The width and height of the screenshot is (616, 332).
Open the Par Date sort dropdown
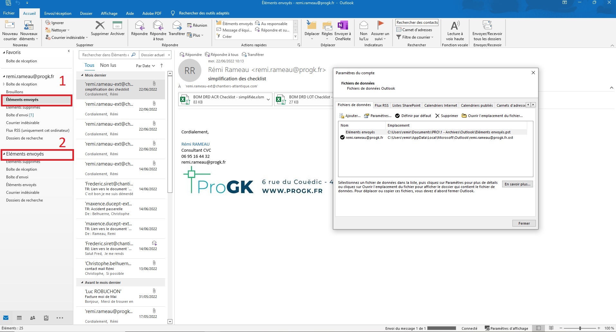[x=145, y=66]
